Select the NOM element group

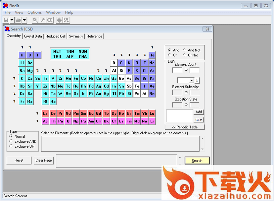(x=83, y=51)
